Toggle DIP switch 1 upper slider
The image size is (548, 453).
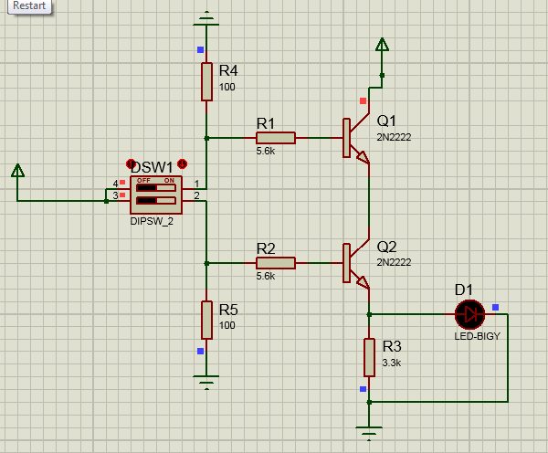pos(156,188)
